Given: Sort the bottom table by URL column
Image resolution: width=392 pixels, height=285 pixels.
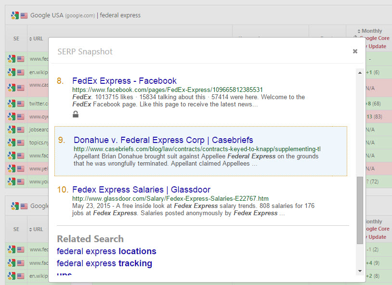Looking at the screenshot, I should tap(37, 229).
